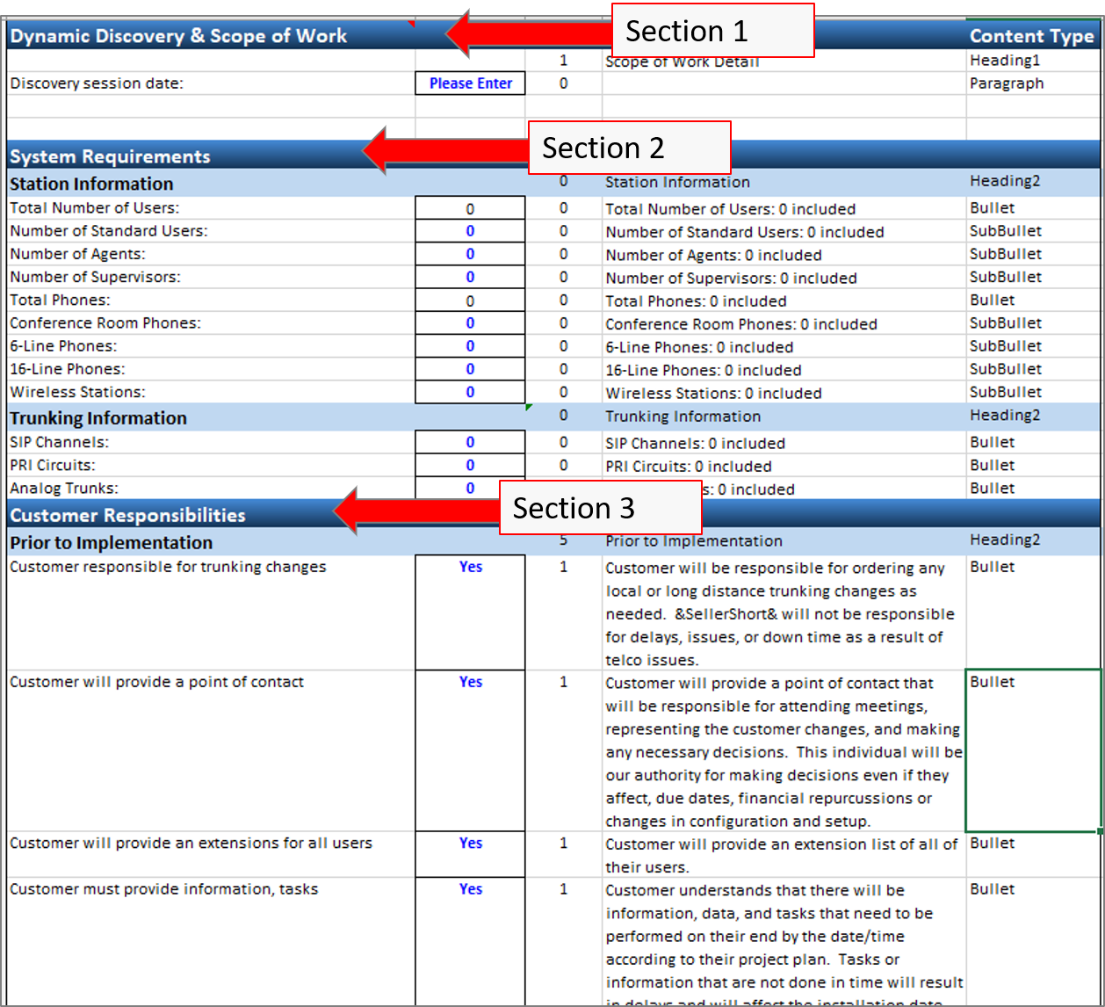
Task: Open Yes option for extensions for all users
Action: coord(470,844)
